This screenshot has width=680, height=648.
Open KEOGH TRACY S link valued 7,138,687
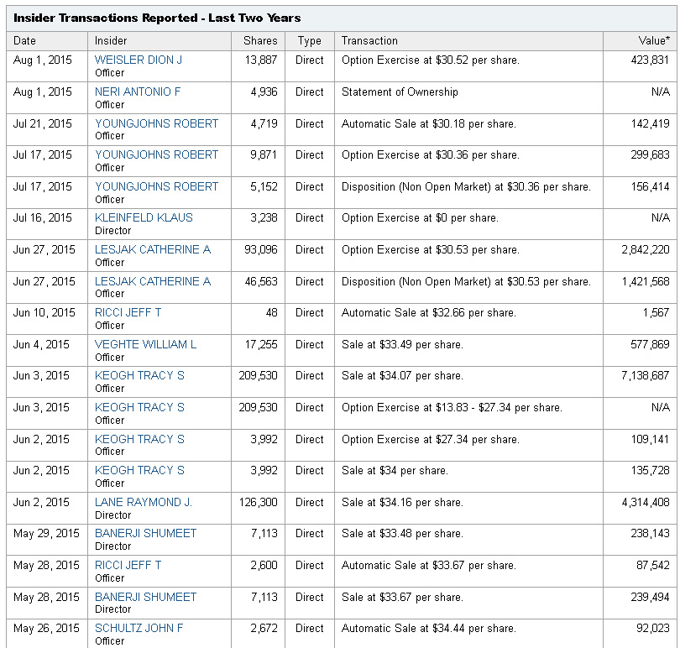[139, 376]
